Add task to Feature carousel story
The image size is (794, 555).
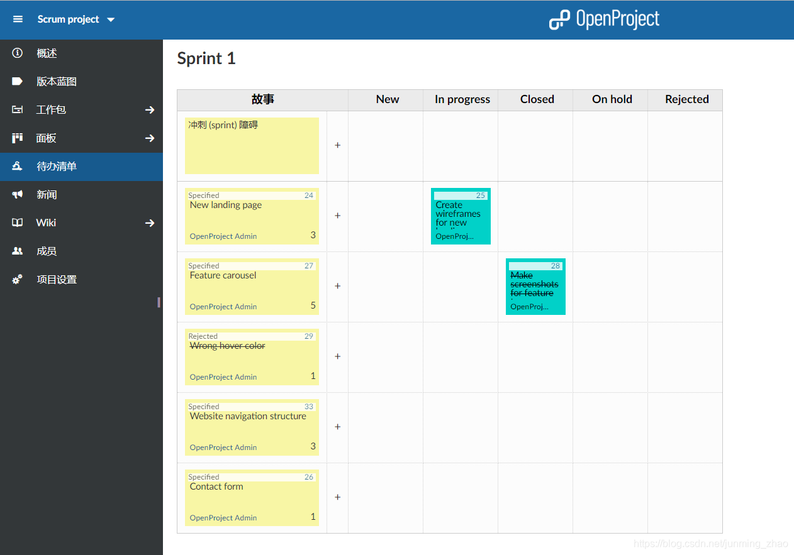[x=337, y=286]
